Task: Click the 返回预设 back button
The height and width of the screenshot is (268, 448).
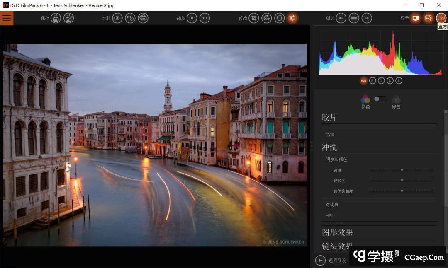Action: pos(320,260)
